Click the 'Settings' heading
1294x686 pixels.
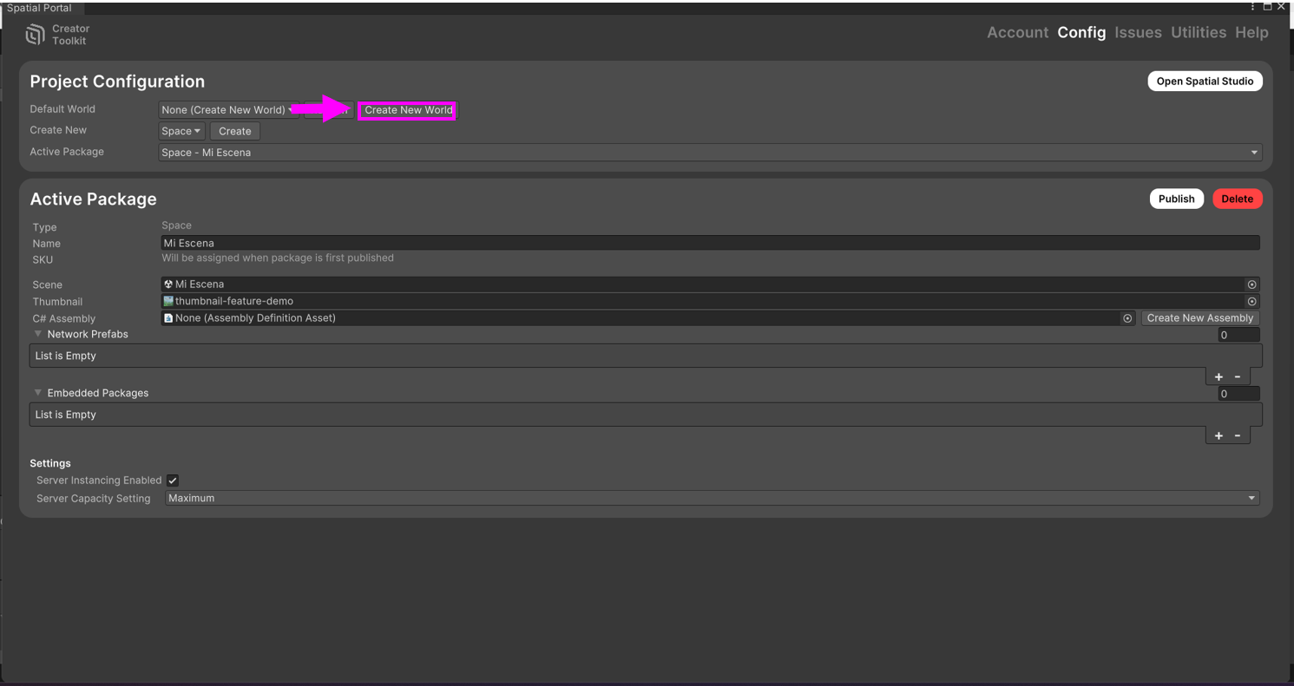click(50, 463)
